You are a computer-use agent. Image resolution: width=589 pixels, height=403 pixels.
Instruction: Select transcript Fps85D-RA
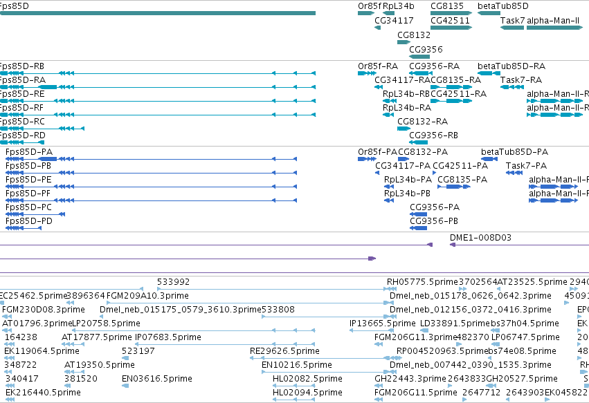coord(158,87)
